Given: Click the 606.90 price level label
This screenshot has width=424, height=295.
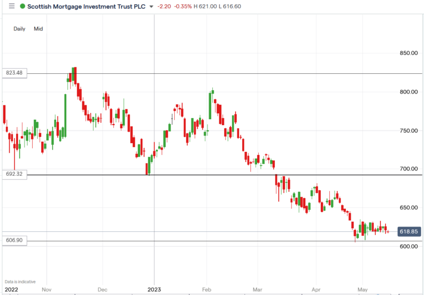Looking at the screenshot, I should [x=14, y=240].
